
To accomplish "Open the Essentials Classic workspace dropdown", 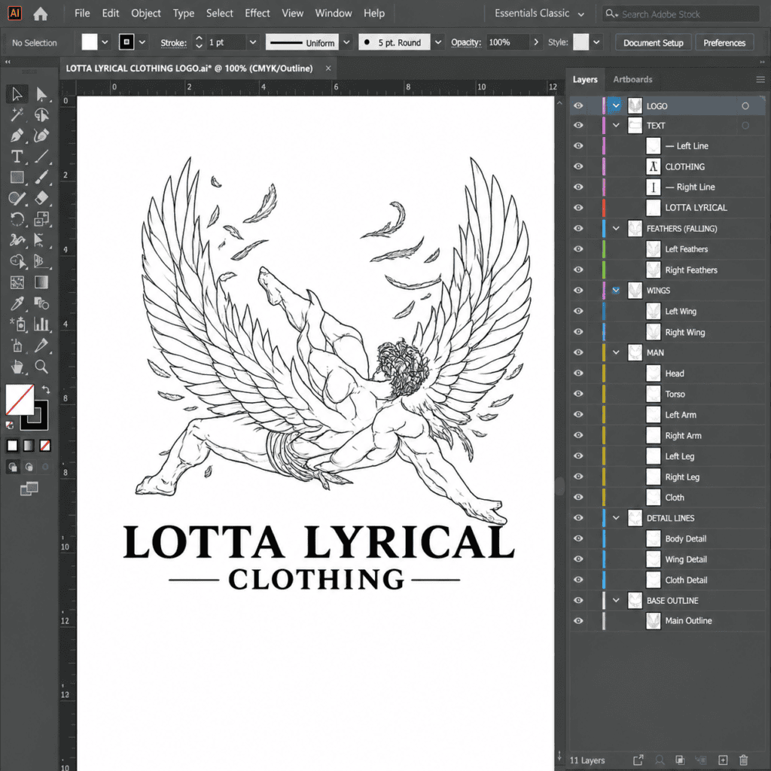I will [539, 14].
